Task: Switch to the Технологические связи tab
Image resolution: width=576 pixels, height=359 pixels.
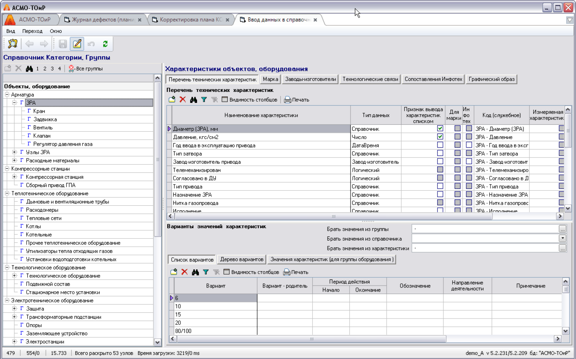Action: pyautogui.click(x=370, y=79)
